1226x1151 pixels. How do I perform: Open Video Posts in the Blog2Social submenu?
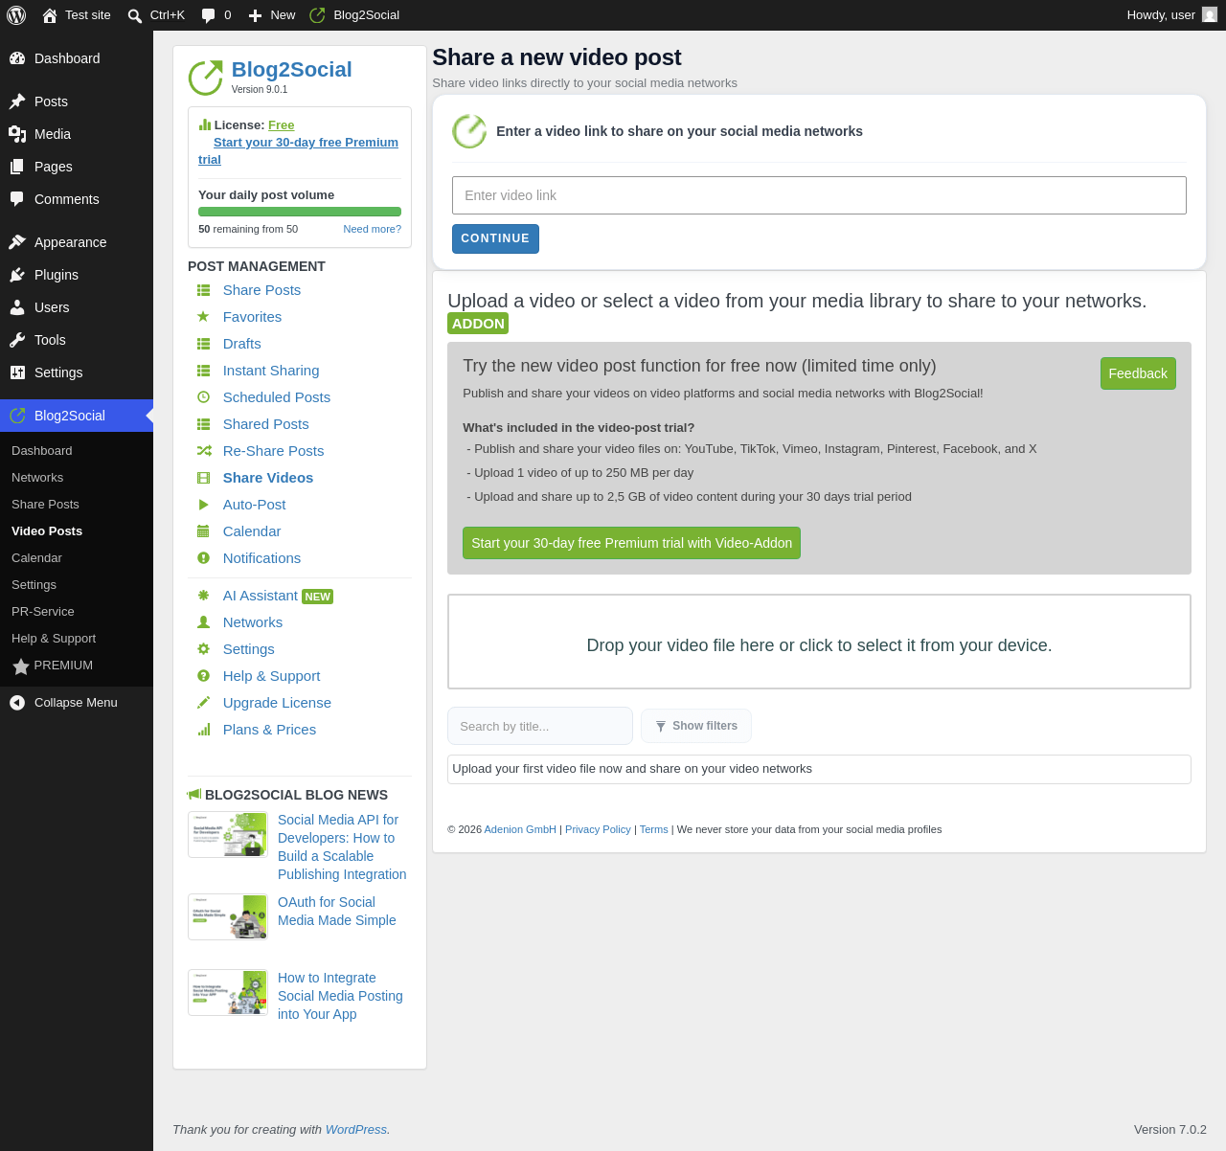pos(47,531)
